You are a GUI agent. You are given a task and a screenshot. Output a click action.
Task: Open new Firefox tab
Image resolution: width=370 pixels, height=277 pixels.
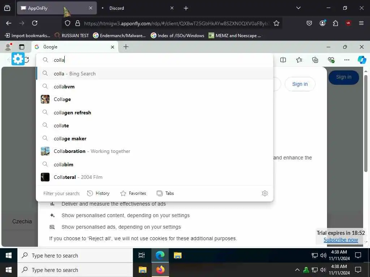(186, 8)
